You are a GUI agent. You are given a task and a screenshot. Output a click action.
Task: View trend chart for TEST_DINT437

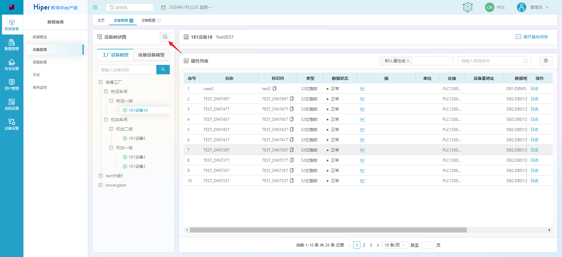pos(363,130)
